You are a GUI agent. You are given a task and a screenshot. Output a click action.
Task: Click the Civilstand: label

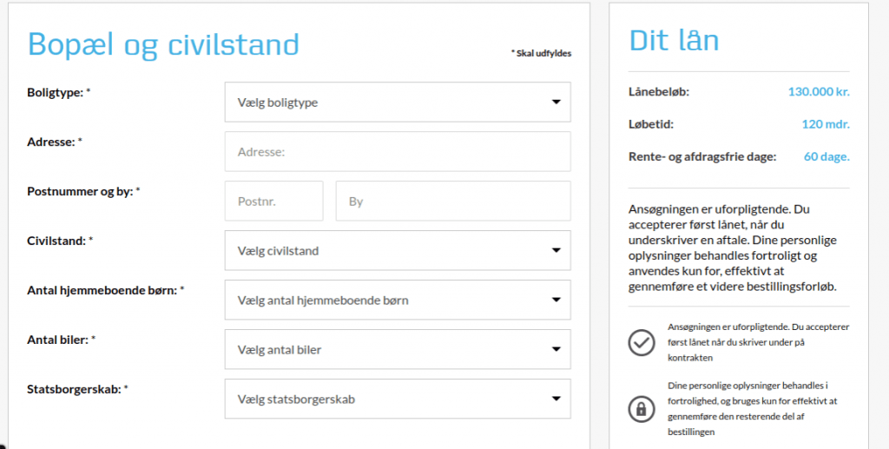point(60,241)
